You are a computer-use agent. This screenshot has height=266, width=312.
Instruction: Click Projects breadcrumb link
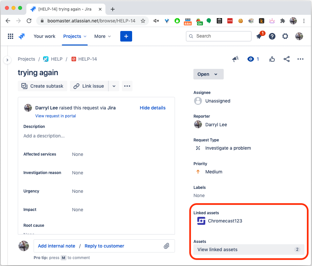[26, 59]
